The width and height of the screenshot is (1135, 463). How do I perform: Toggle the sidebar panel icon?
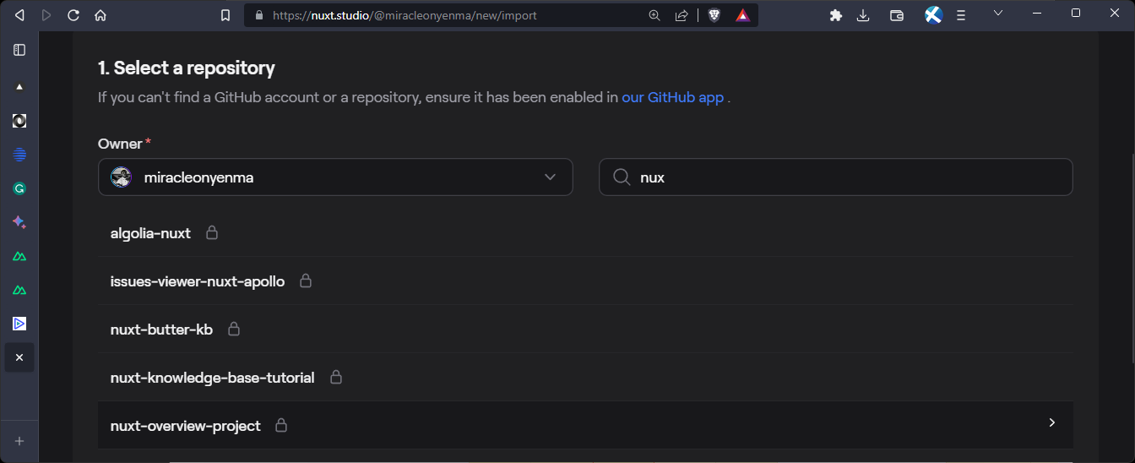coord(19,50)
